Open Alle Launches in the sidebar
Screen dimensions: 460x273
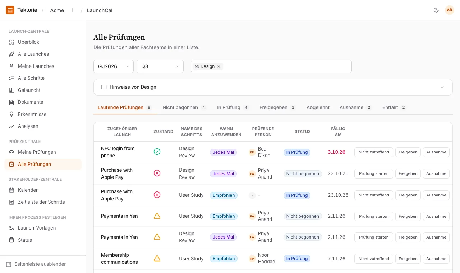[43, 54]
